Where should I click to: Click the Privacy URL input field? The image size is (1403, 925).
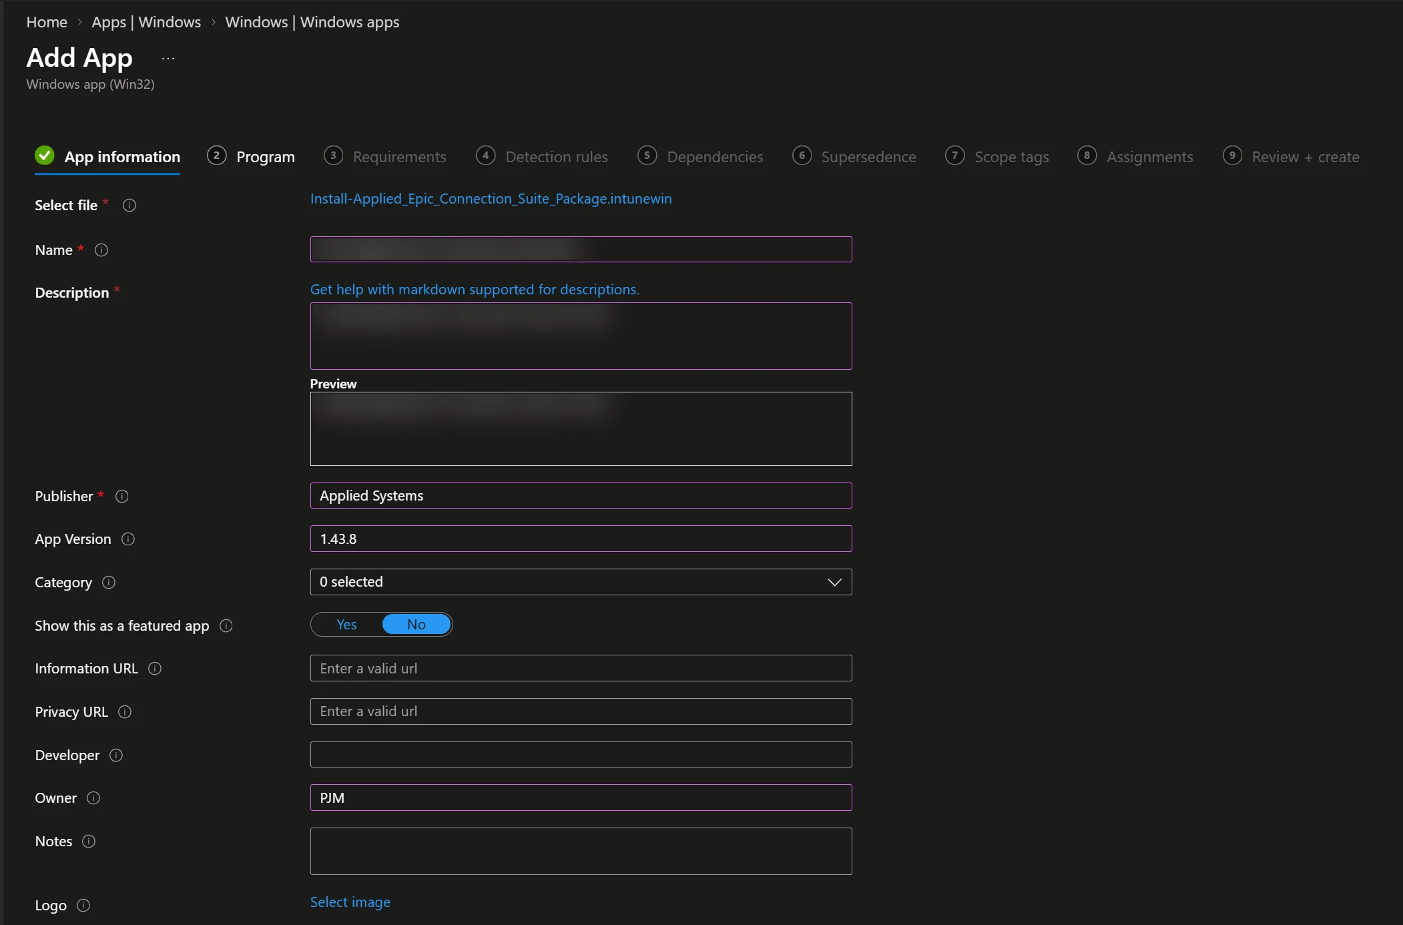581,711
